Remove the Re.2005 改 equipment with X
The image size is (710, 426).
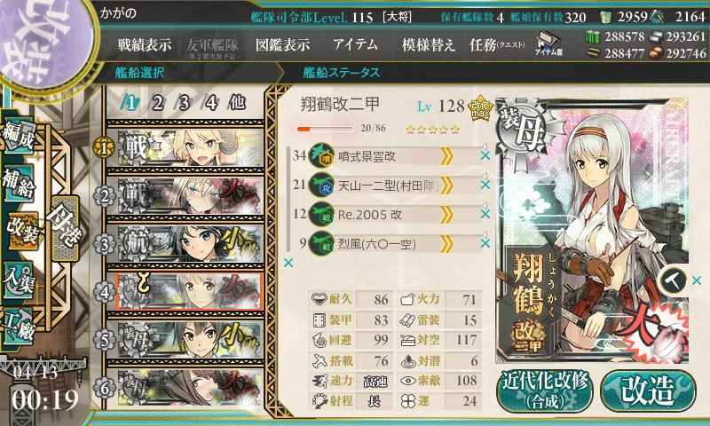pyautogui.click(x=485, y=214)
